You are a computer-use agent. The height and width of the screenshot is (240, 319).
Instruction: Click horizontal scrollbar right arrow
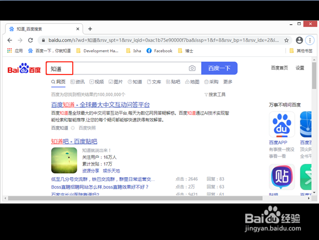pos(309,198)
